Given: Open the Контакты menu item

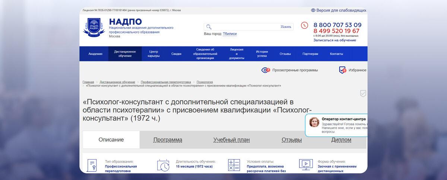Looking at the screenshot, I should tap(336, 54).
